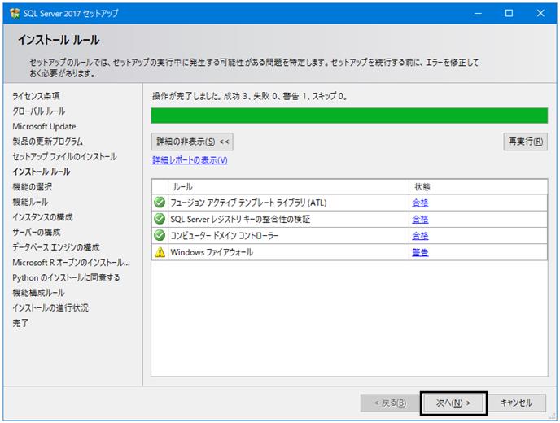The width and height of the screenshot is (560, 423).
Task: Open the 詳細レポートの表示(V) link
Action: 190,160
